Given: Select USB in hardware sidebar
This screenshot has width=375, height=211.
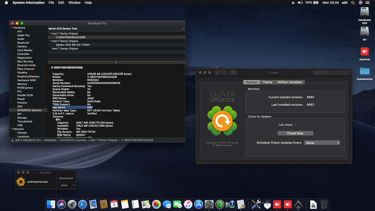Looking at the screenshot, I should [x=20, y=125].
